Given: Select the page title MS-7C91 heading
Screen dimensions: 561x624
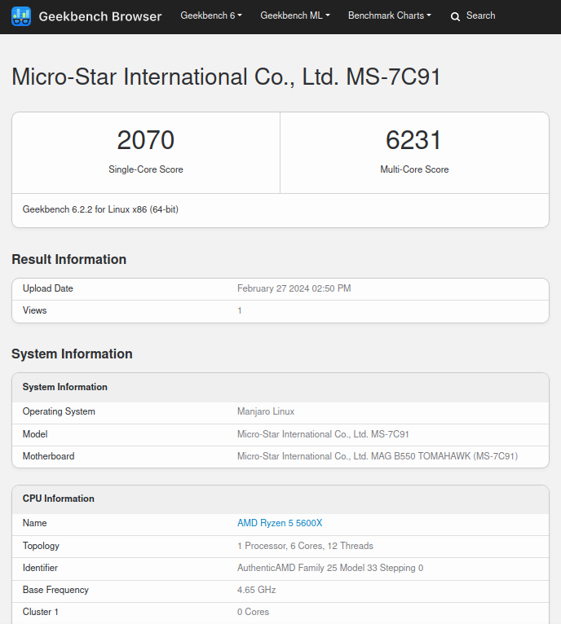Looking at the screenshot, I should [x=226, y=77].
